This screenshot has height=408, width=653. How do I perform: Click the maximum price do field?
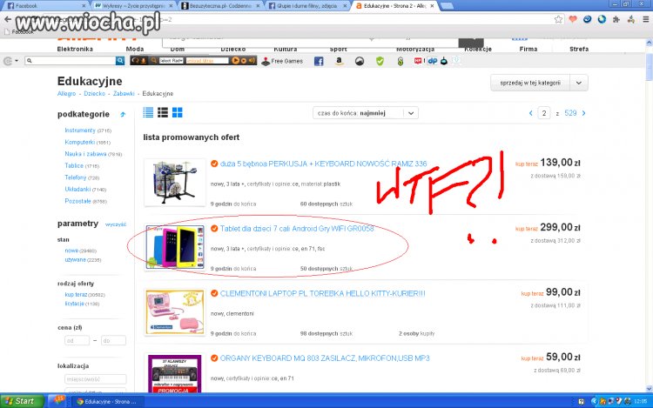pyautogui.click(x=113, y=341)
